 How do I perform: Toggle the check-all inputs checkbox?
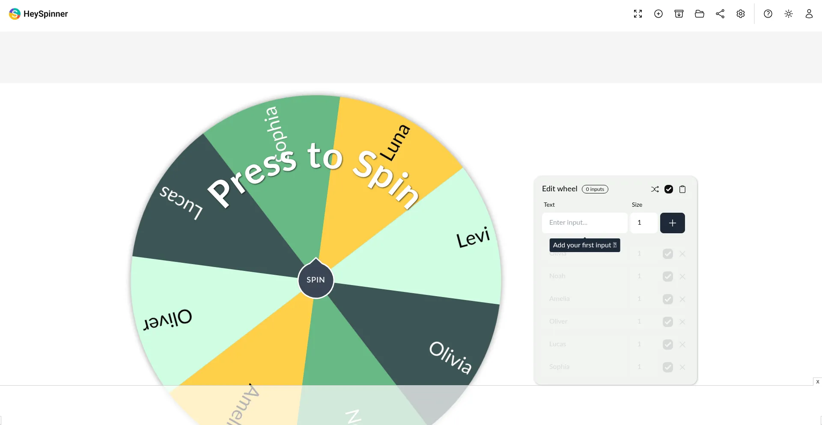pyautogui.click(x=669, y=189)
